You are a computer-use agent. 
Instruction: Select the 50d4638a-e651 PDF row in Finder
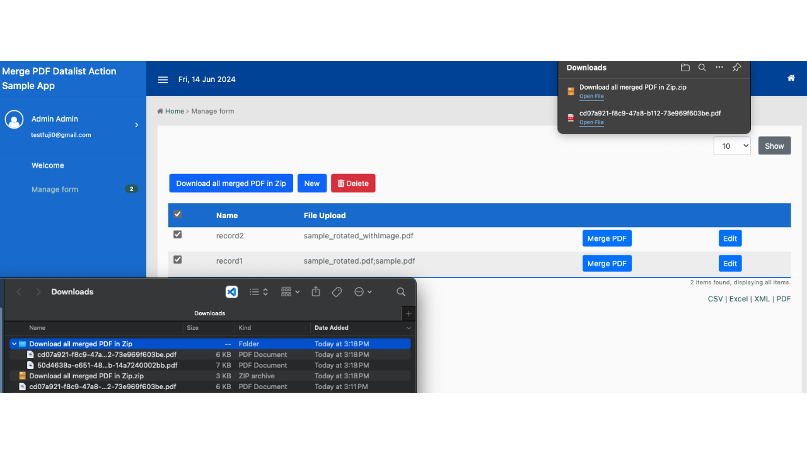click(211, 365)
